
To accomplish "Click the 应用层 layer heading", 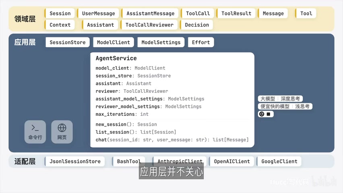I will coord(25,42).
